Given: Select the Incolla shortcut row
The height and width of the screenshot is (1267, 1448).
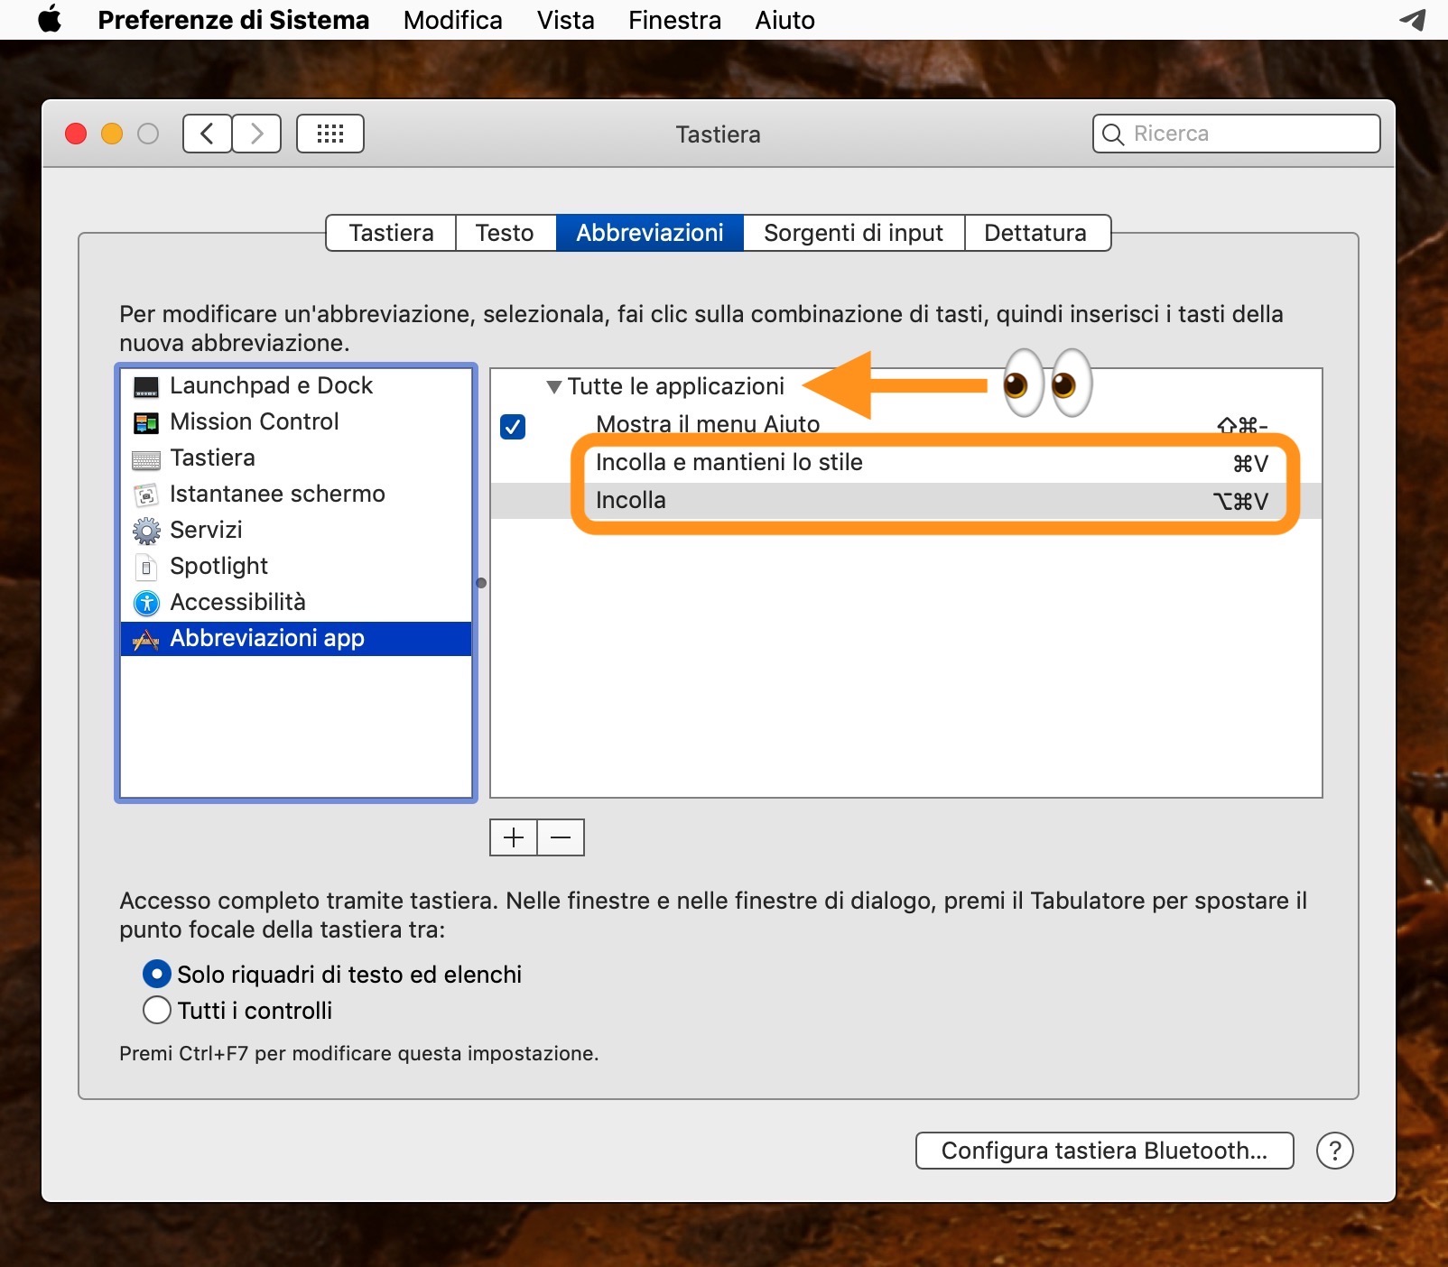Looking at the screenshot, I should tap(906, 501).
